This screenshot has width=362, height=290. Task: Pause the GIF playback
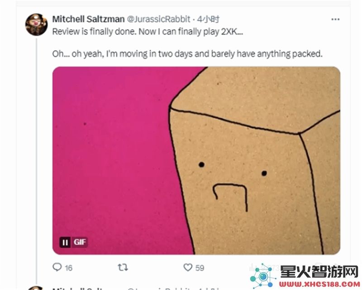pyautogui.click(x=65, y=242)
